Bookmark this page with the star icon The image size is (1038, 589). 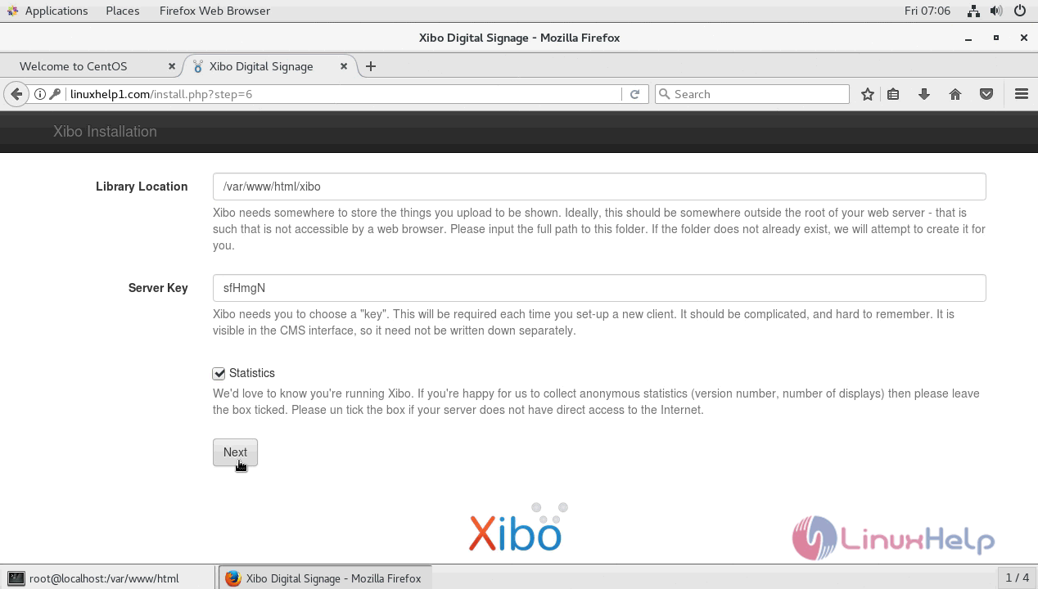pos(868,94)
